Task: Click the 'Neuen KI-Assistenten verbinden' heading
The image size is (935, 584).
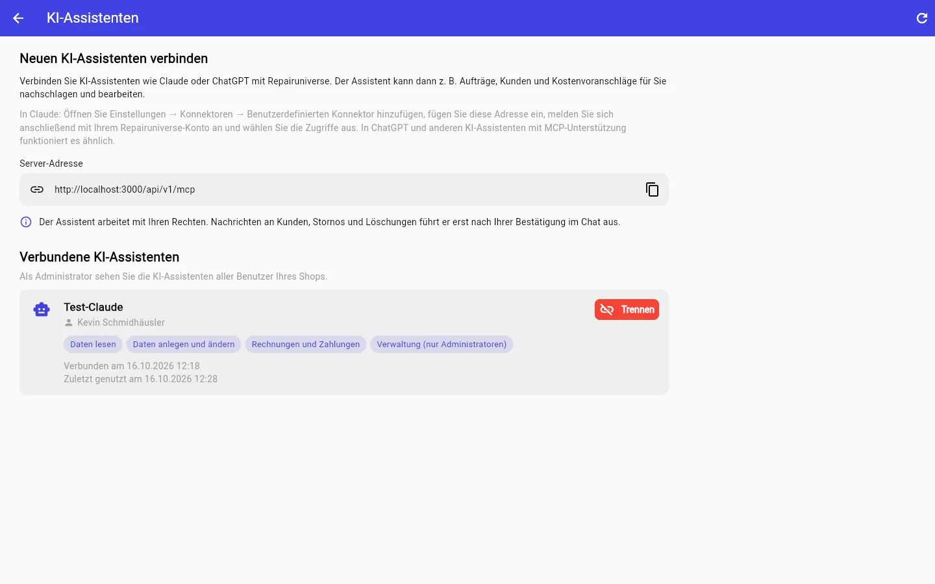Action: [x=114, y=58]
